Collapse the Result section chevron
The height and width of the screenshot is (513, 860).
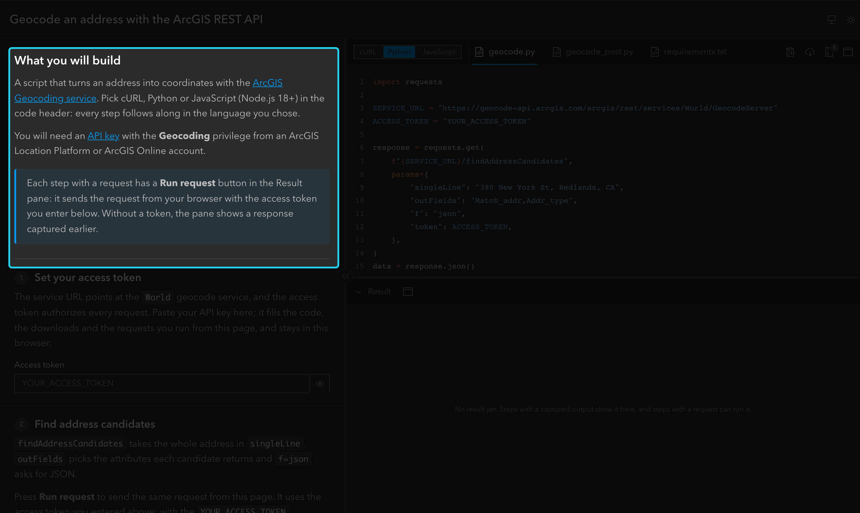359,291
